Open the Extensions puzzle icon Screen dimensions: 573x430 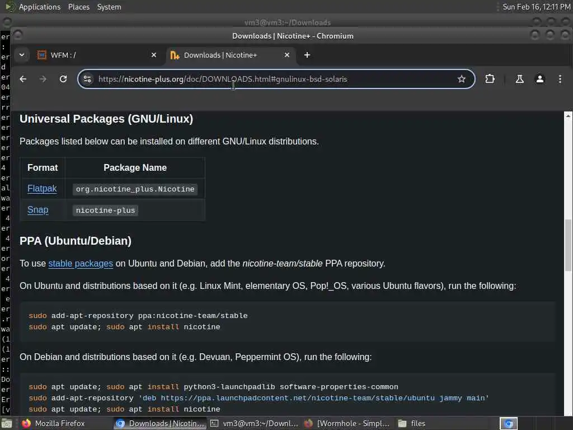click(490, 79)
